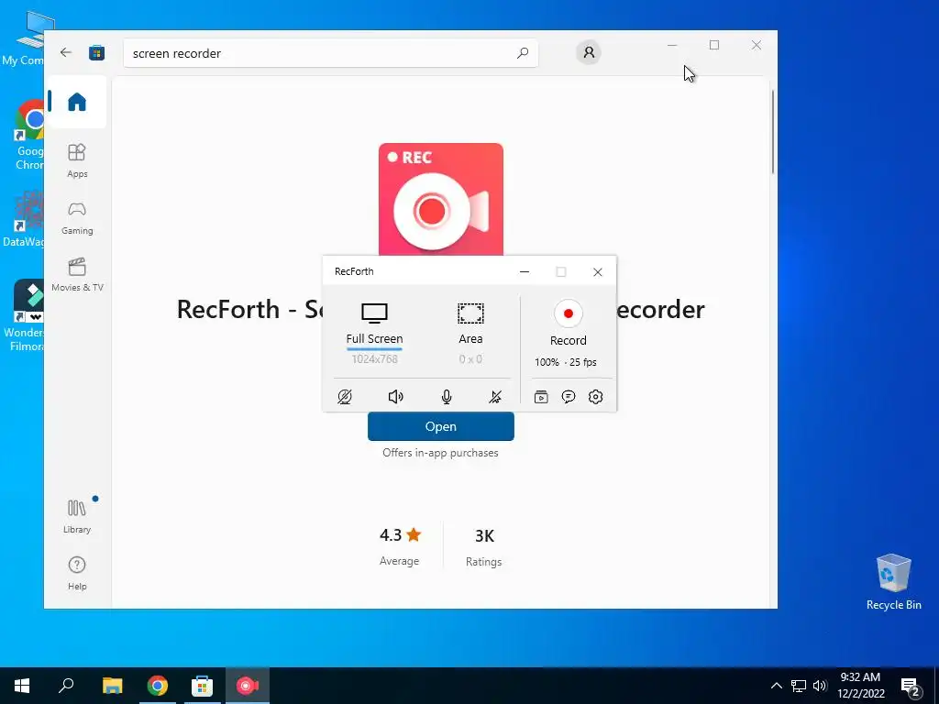Go to Microsoft Store Home tab

[77, 102]
